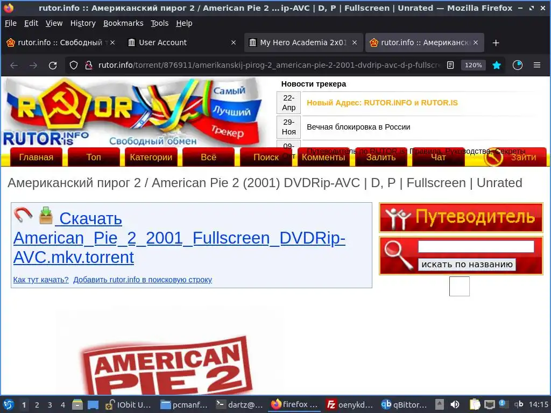
Task: Switch to workspace 3 in taskbar
Action: [x=50, y=404]
